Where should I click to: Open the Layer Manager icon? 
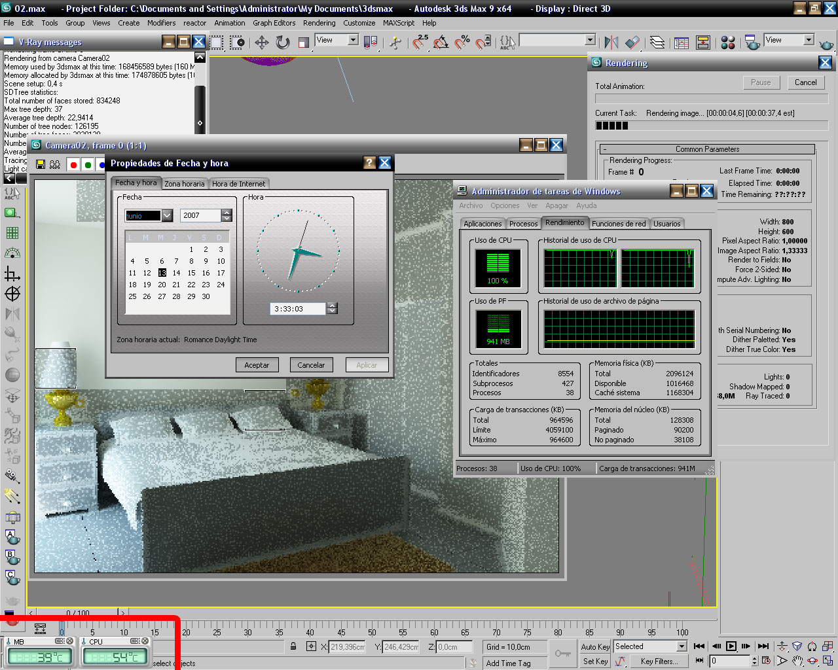click(x=657, y=43)
